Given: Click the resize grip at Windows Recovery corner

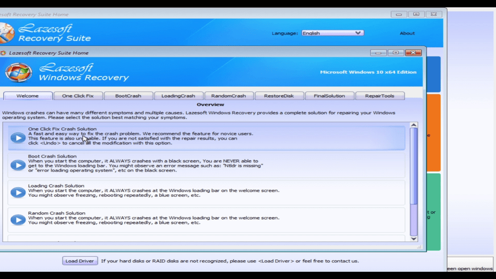Looking at the screenshot, I should (x=419, y=247).
